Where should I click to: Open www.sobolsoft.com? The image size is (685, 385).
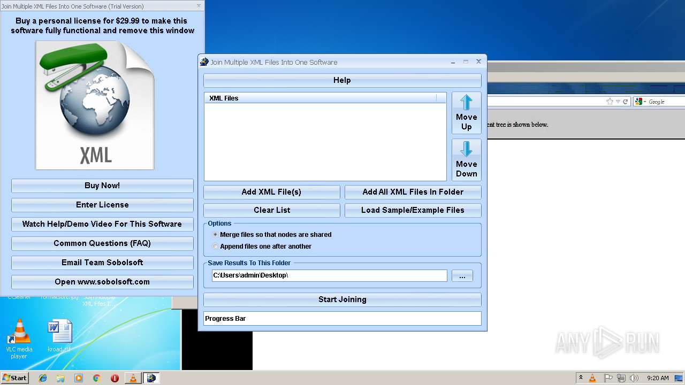[102, 282]
